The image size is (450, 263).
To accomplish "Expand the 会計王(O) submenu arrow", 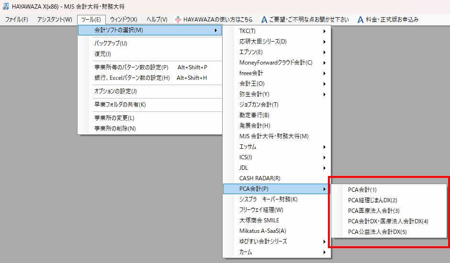I will pos(324,84).
